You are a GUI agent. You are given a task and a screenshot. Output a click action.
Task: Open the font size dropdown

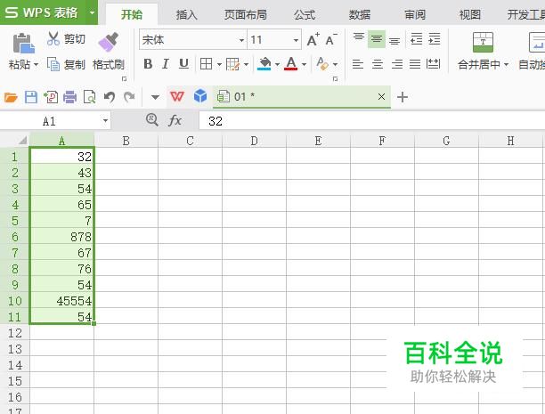pyautogui.click(x=296, y=40)
